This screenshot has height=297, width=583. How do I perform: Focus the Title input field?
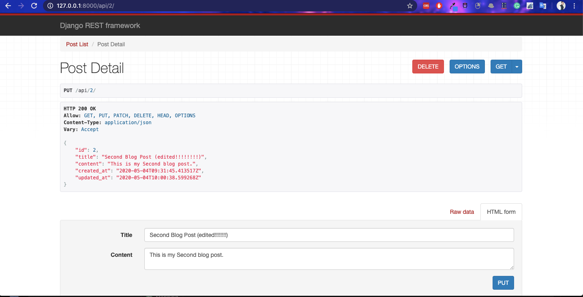click(329, 235)
